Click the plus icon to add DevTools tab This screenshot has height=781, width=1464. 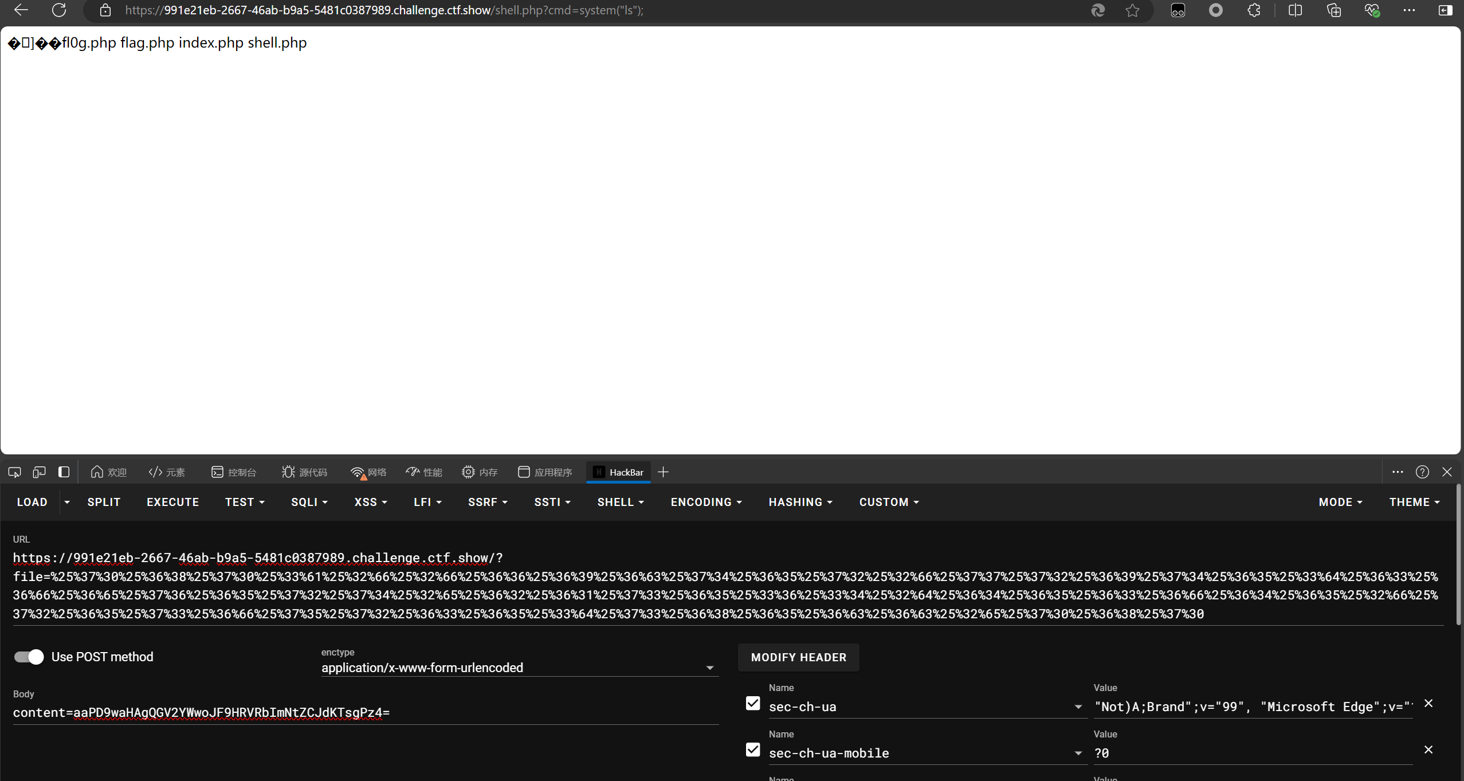pyautogui.click(x=664, y=472)
